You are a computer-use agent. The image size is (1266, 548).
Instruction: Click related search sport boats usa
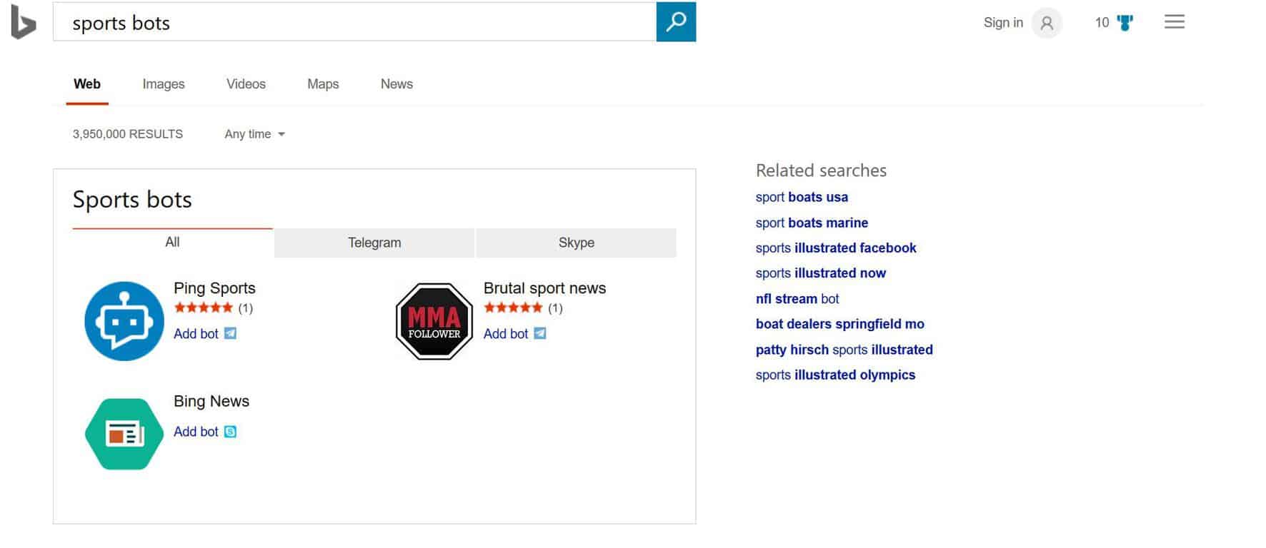802,197
